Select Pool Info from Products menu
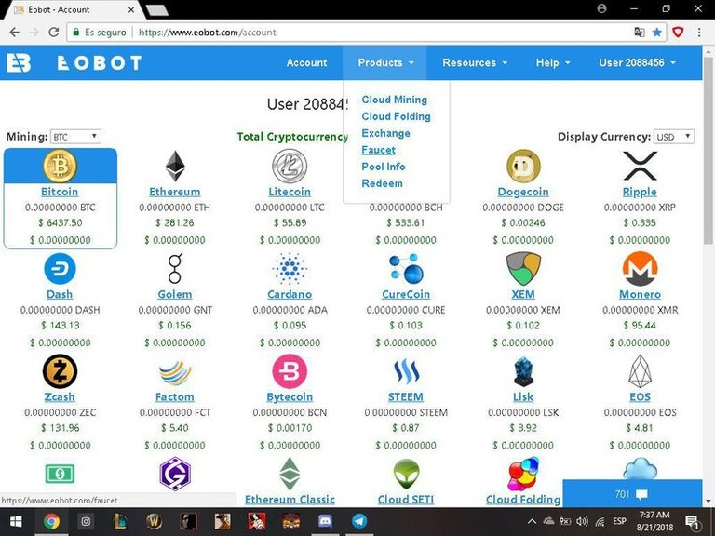 coord(383,167)
